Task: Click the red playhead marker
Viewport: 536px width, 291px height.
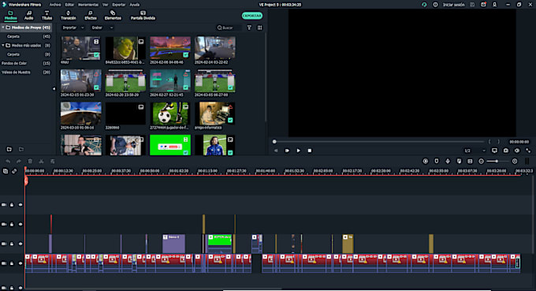Action: pyautogui.click(x=26, y=181)
